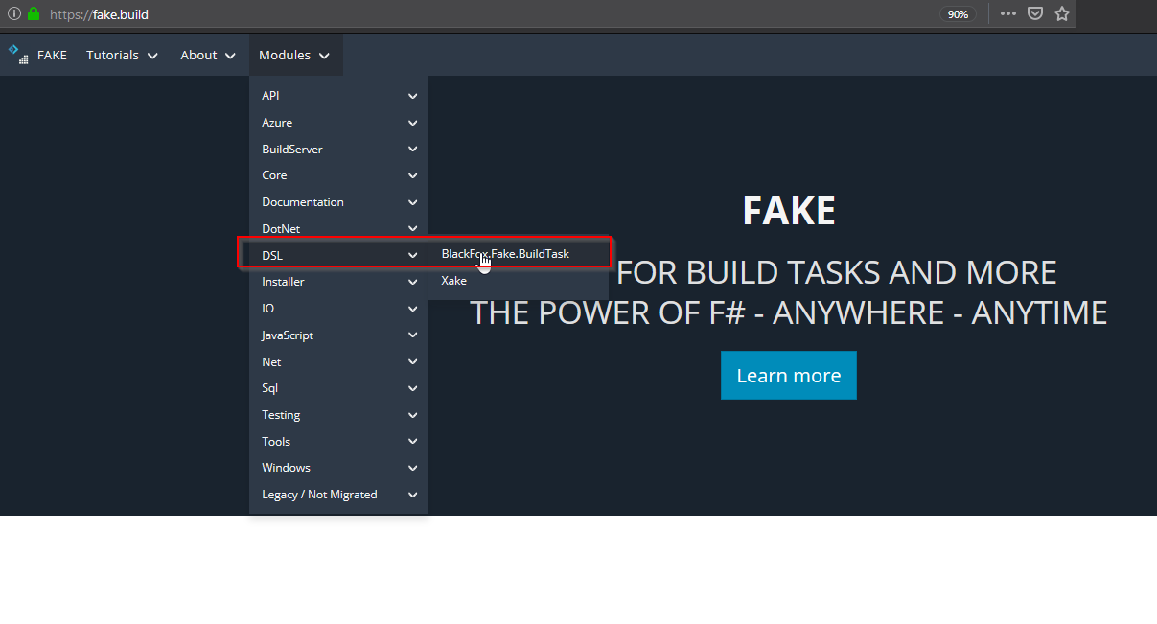
Task: Select Xake in the DSL submenu
Action: [453, 280]
